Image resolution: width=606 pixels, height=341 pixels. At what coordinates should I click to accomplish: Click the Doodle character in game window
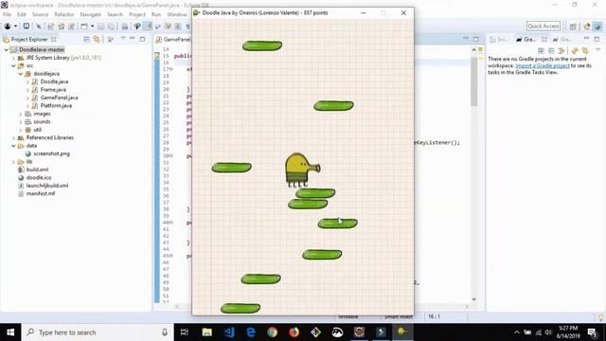302,170
